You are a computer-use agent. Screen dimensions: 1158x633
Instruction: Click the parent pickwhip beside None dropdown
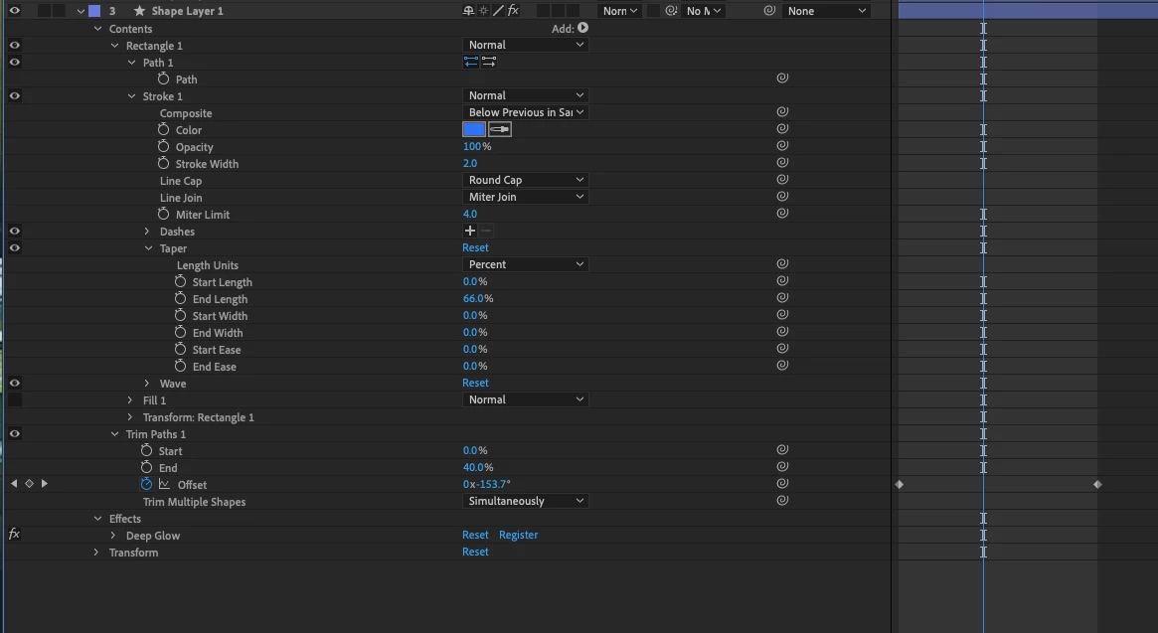769,10
